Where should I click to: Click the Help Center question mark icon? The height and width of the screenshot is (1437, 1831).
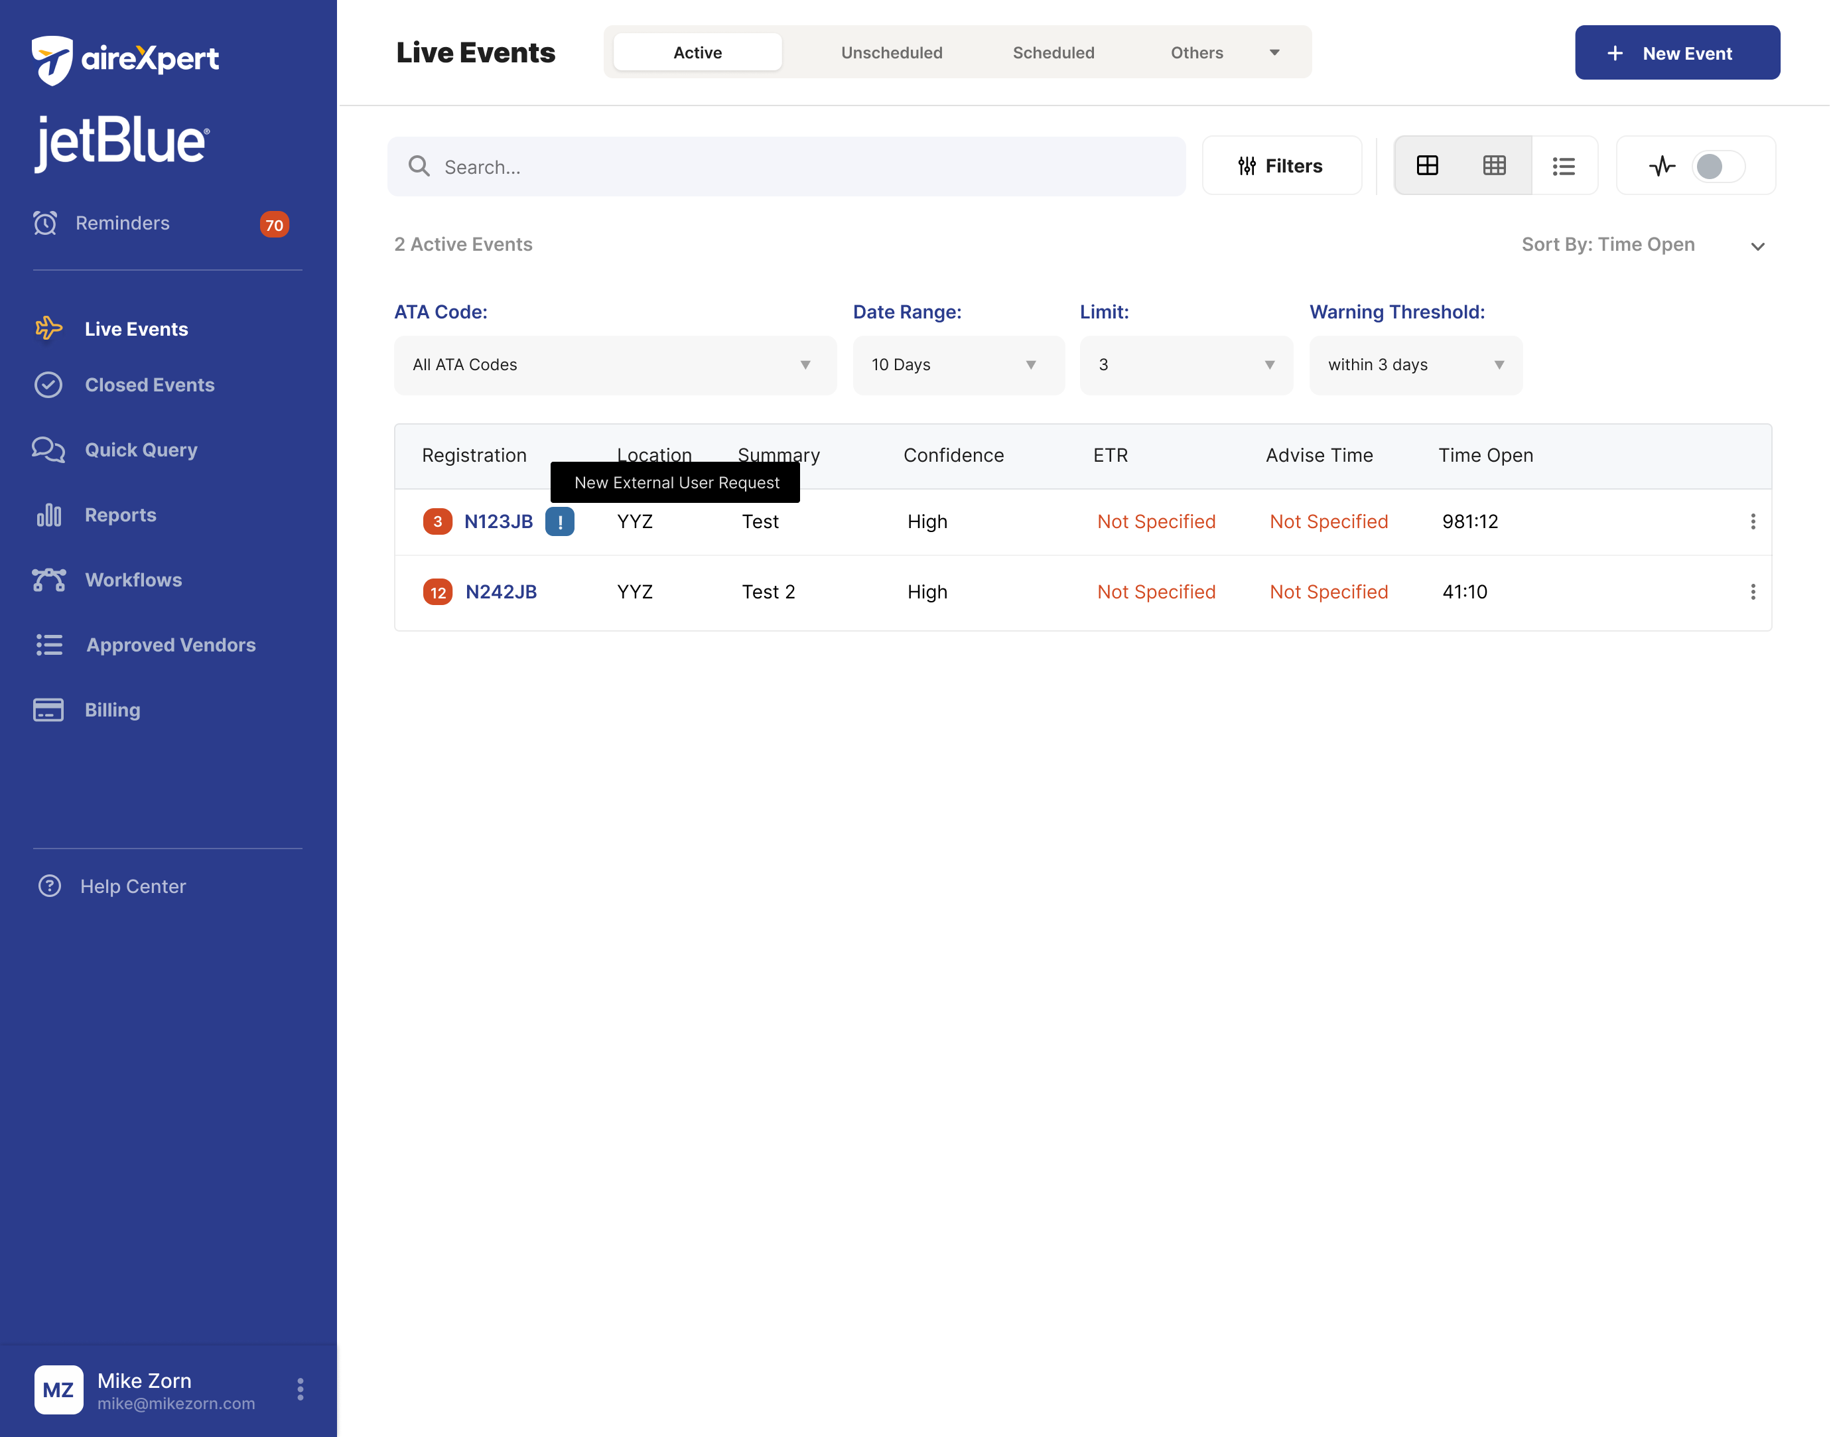pos(50,886)
